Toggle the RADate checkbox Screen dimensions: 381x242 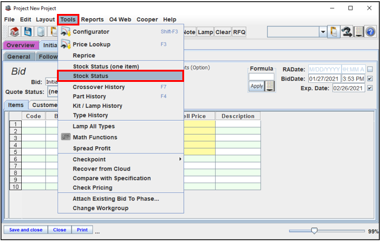370,69
